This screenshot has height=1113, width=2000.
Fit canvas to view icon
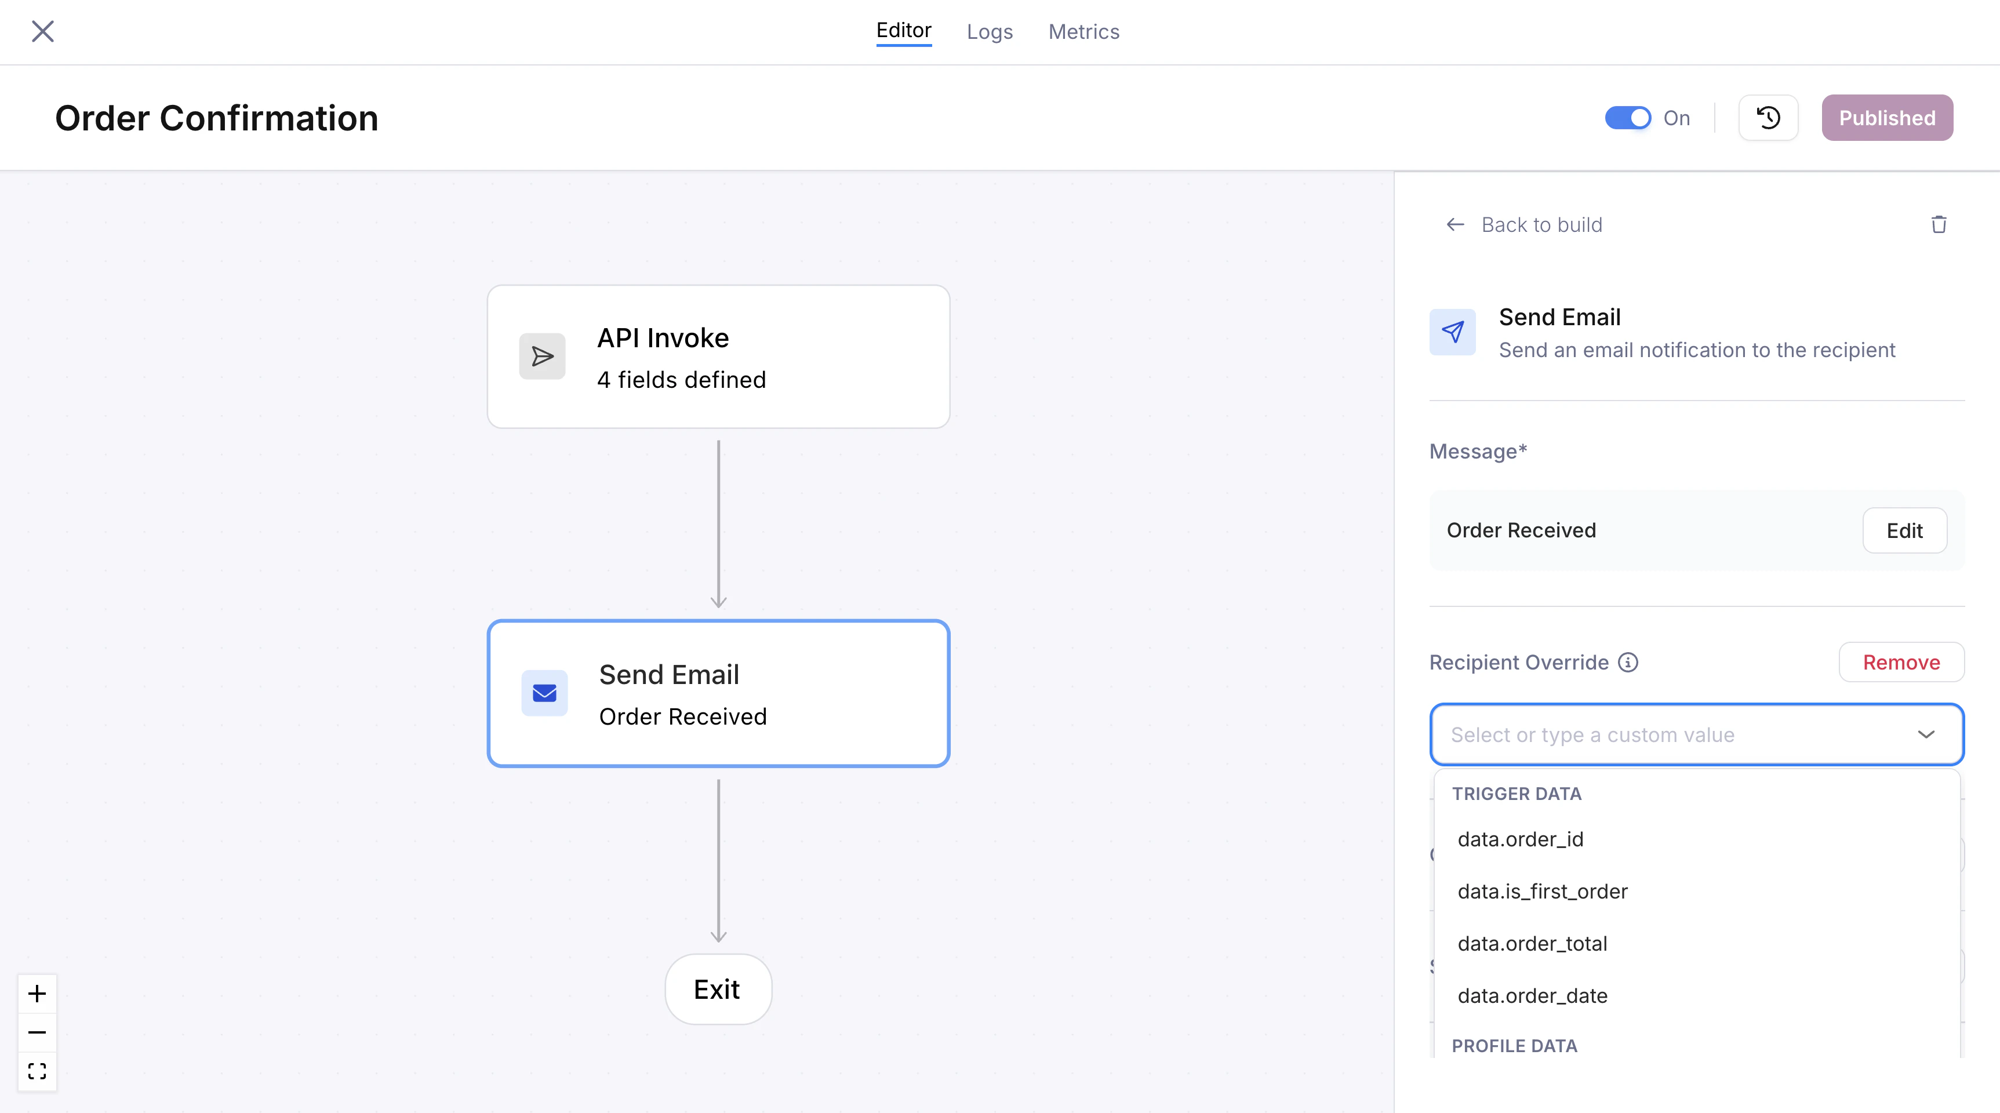tap(37, 1071)
